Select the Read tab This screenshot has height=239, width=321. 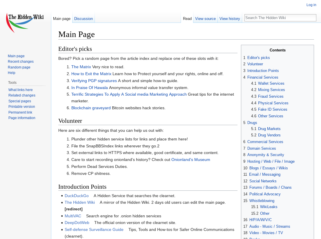pyautogui.click(x=187, y=18)
